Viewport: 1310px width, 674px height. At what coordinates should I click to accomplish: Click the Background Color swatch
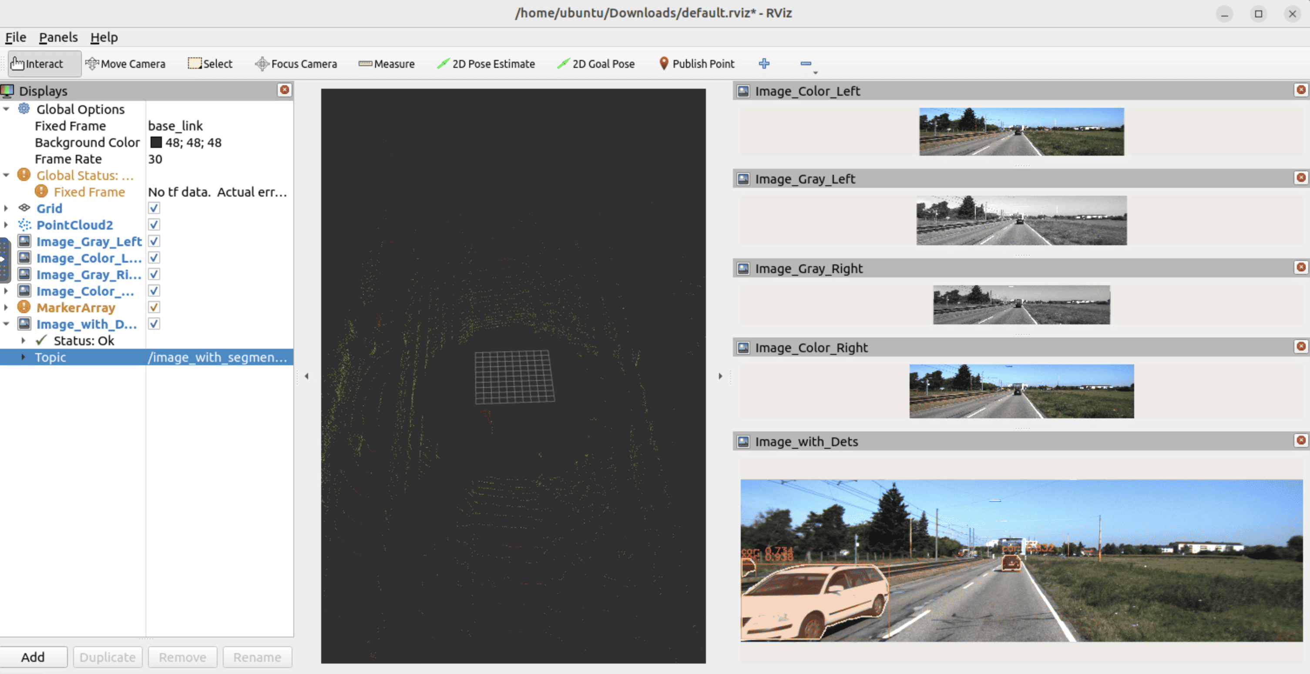[x=156, y=142]
